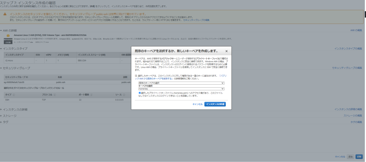Click the bottom-right キャンセル link
This screenshot has width=366, height=162.
(340, 157)
